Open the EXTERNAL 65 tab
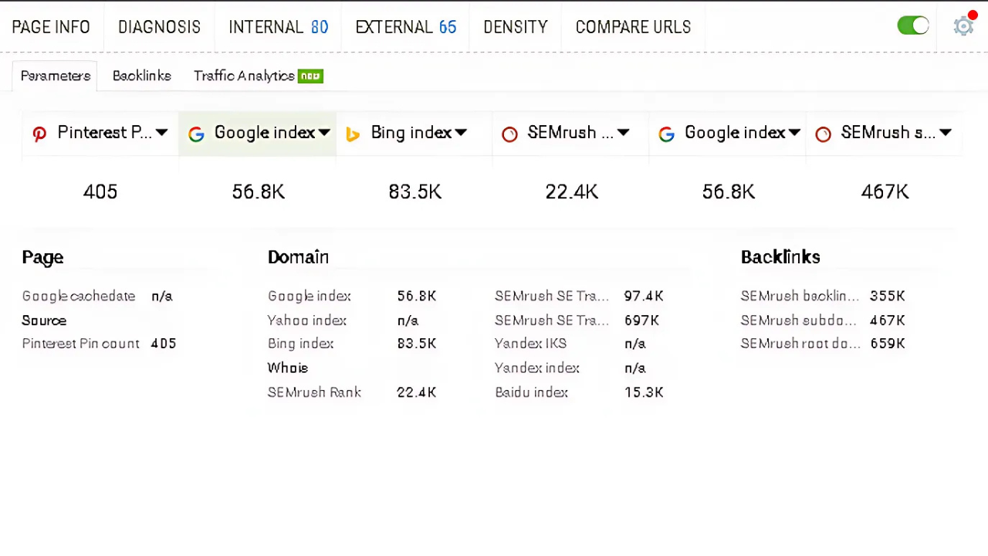 pos(406,27)
